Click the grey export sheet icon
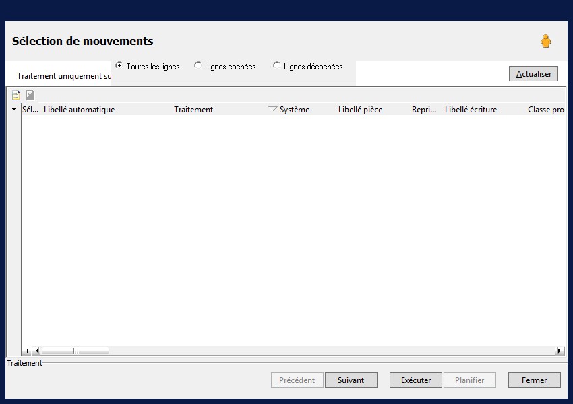This screenshot has width=573, height=404. coord(30,95)
